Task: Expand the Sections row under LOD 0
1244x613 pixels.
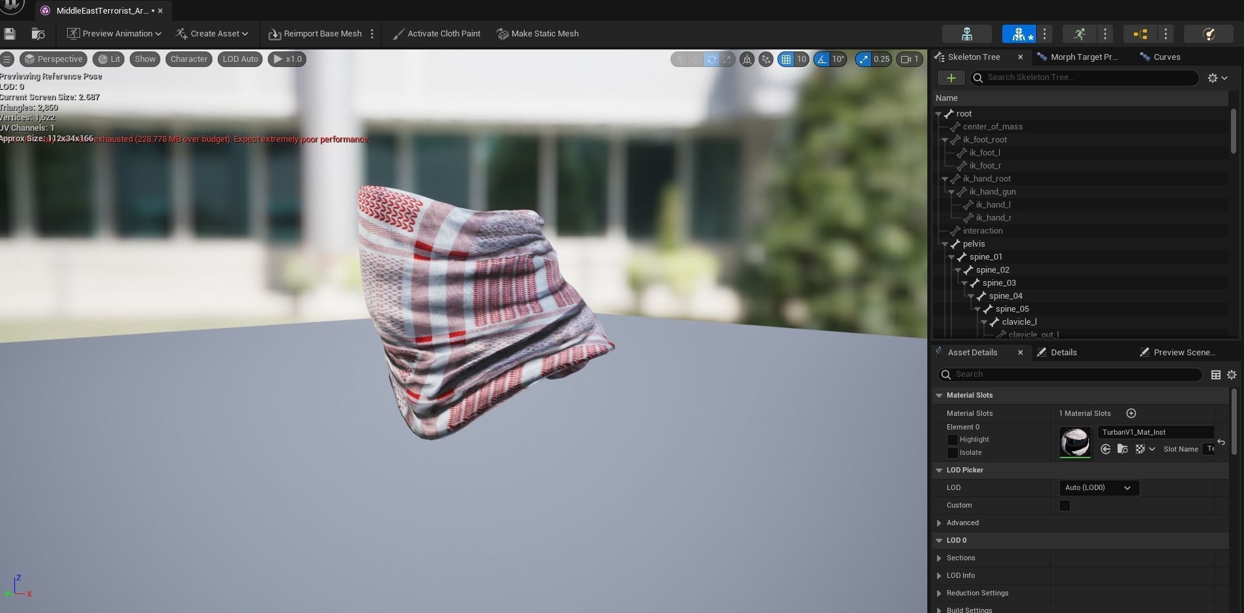Action: tap(939, 558)
